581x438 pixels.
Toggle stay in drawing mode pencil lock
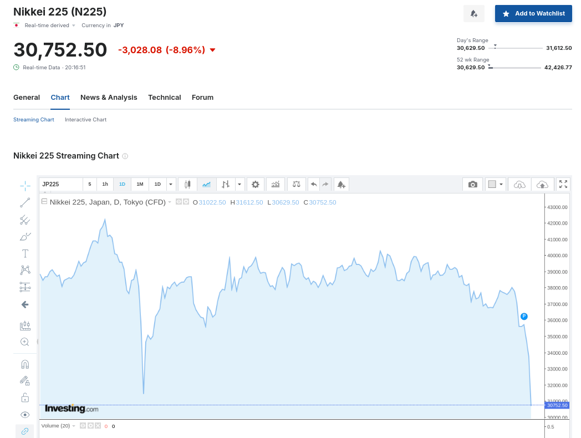pyautogui.click(x=25, y=381)
